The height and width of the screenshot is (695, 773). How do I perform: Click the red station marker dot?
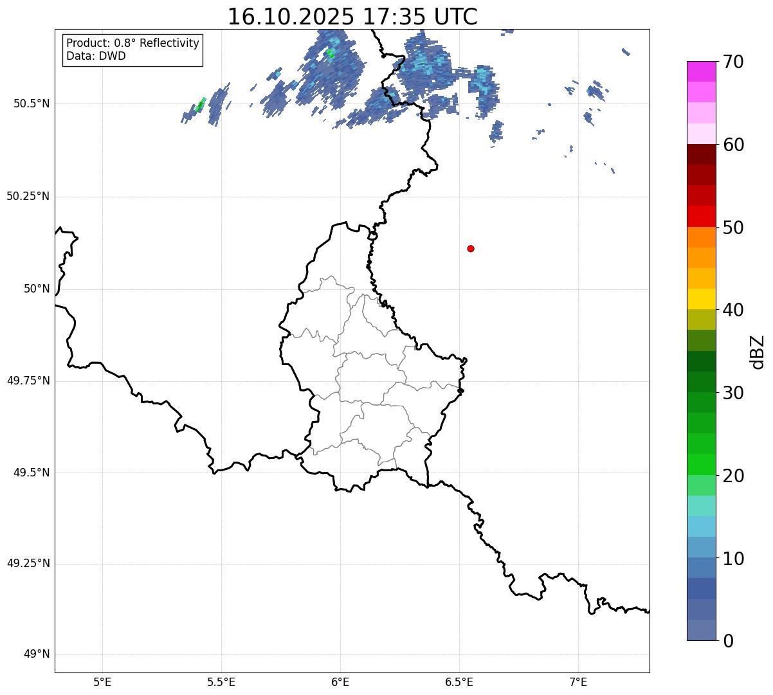coord(471,249)
